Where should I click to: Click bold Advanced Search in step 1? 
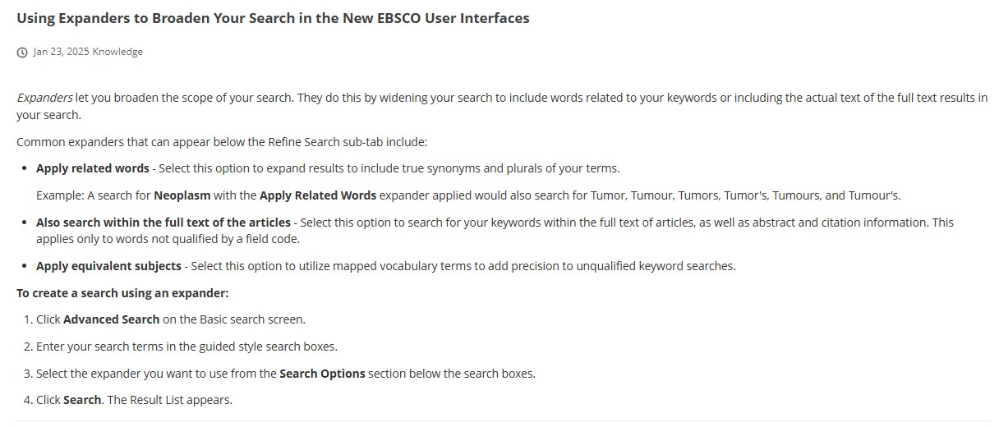click(x=111, y=319)
